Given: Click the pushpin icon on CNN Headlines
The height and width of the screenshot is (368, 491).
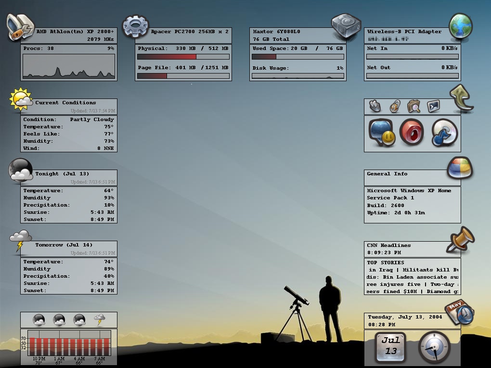Looking at the screenshot, I should point(460,240).
